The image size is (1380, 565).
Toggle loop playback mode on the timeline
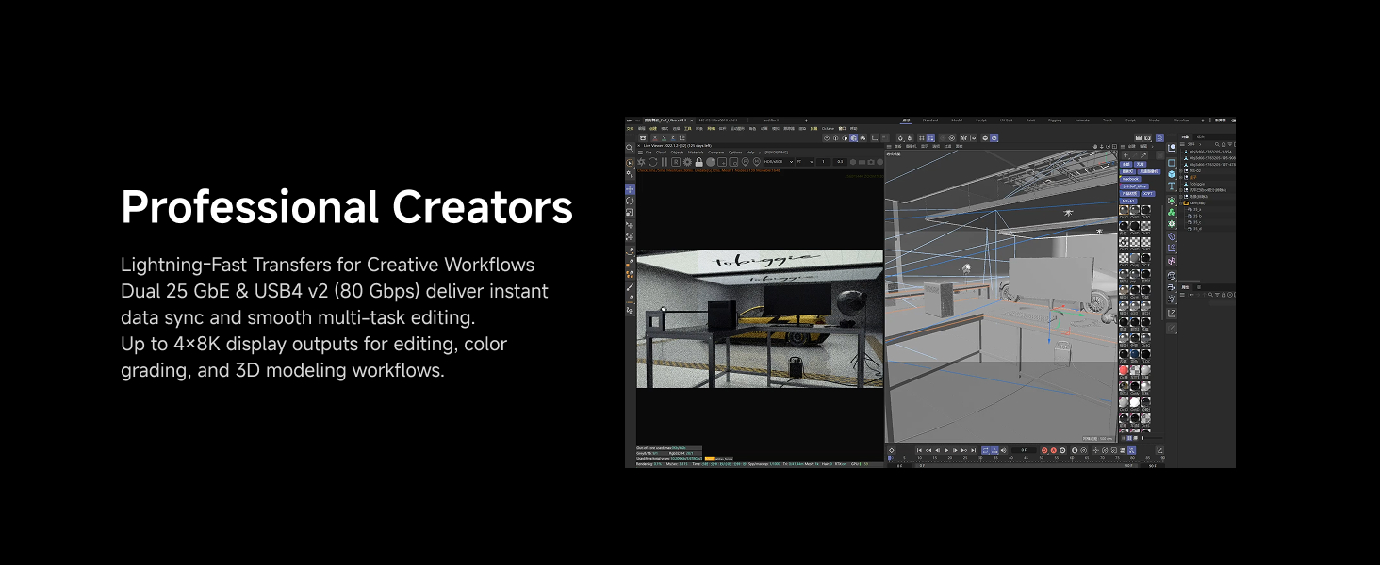coord(985,450)
